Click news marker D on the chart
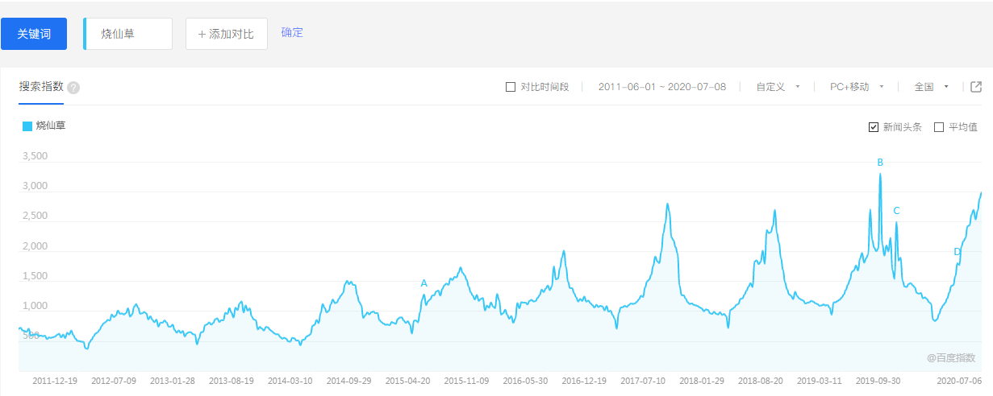This screenshot has height=396, width=993. [x=958, y=252]
